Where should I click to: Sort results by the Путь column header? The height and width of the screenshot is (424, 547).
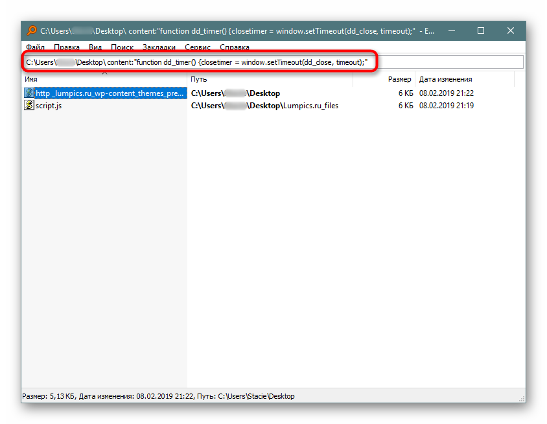[x=270, y=79]
